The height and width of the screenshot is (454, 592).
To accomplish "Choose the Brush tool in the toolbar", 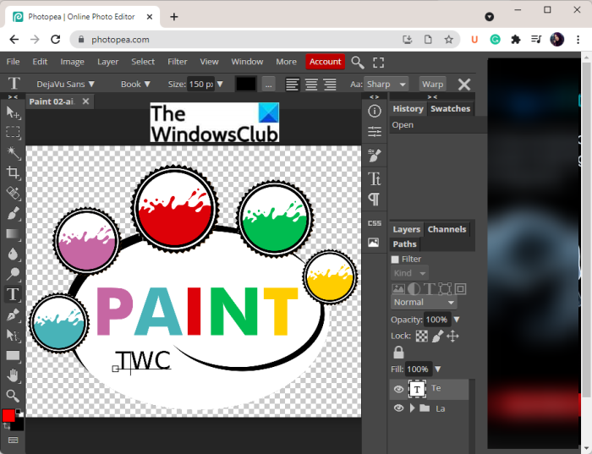I will [14, 214].
